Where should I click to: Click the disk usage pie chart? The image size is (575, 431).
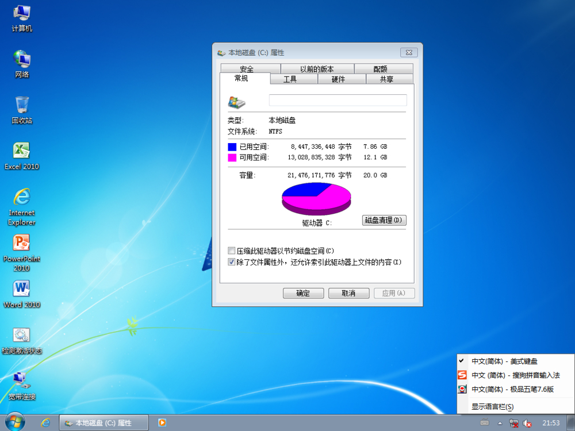coord(316,199)
